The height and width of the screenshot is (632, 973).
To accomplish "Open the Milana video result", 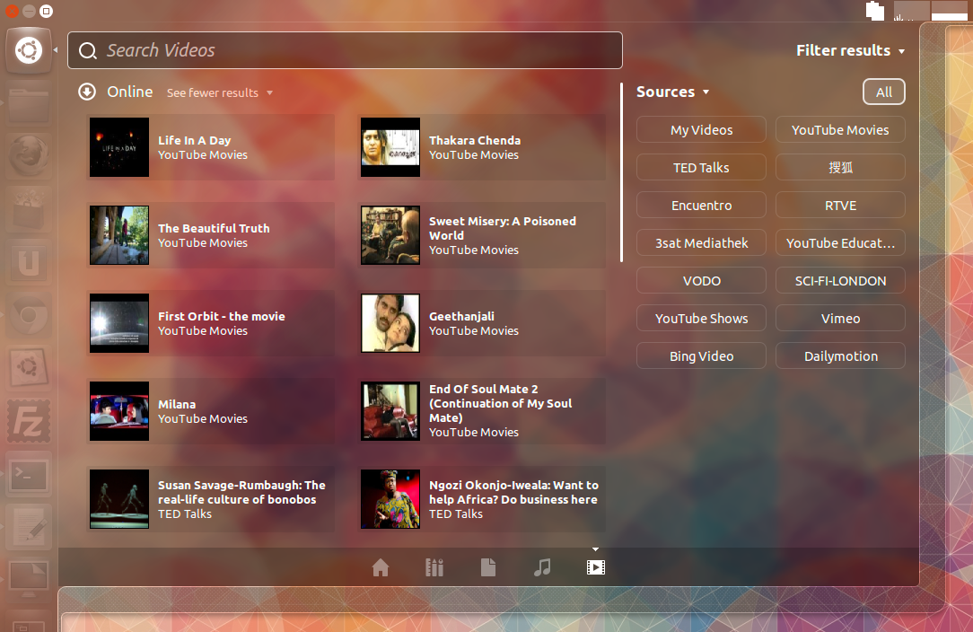I will [x=210, y=411].
